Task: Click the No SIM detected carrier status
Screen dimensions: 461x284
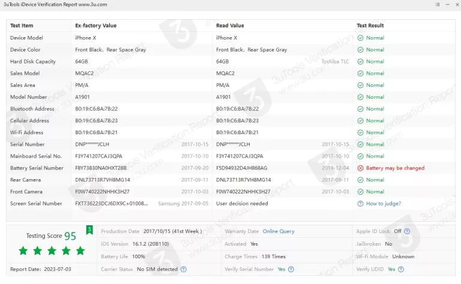Action: pyautogui.click(x=157, y=269)
